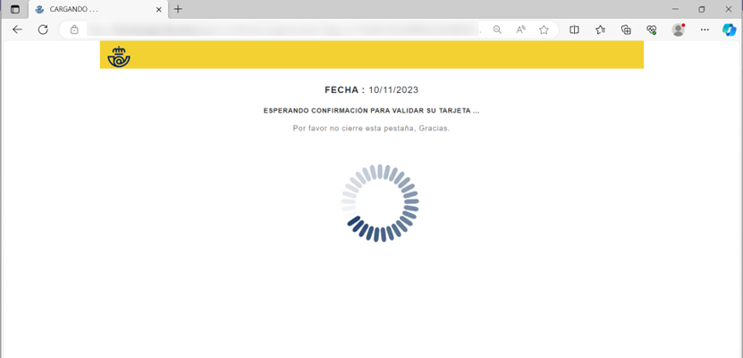
Task: Click the Correos horn logo
Action: click(119, 55)
